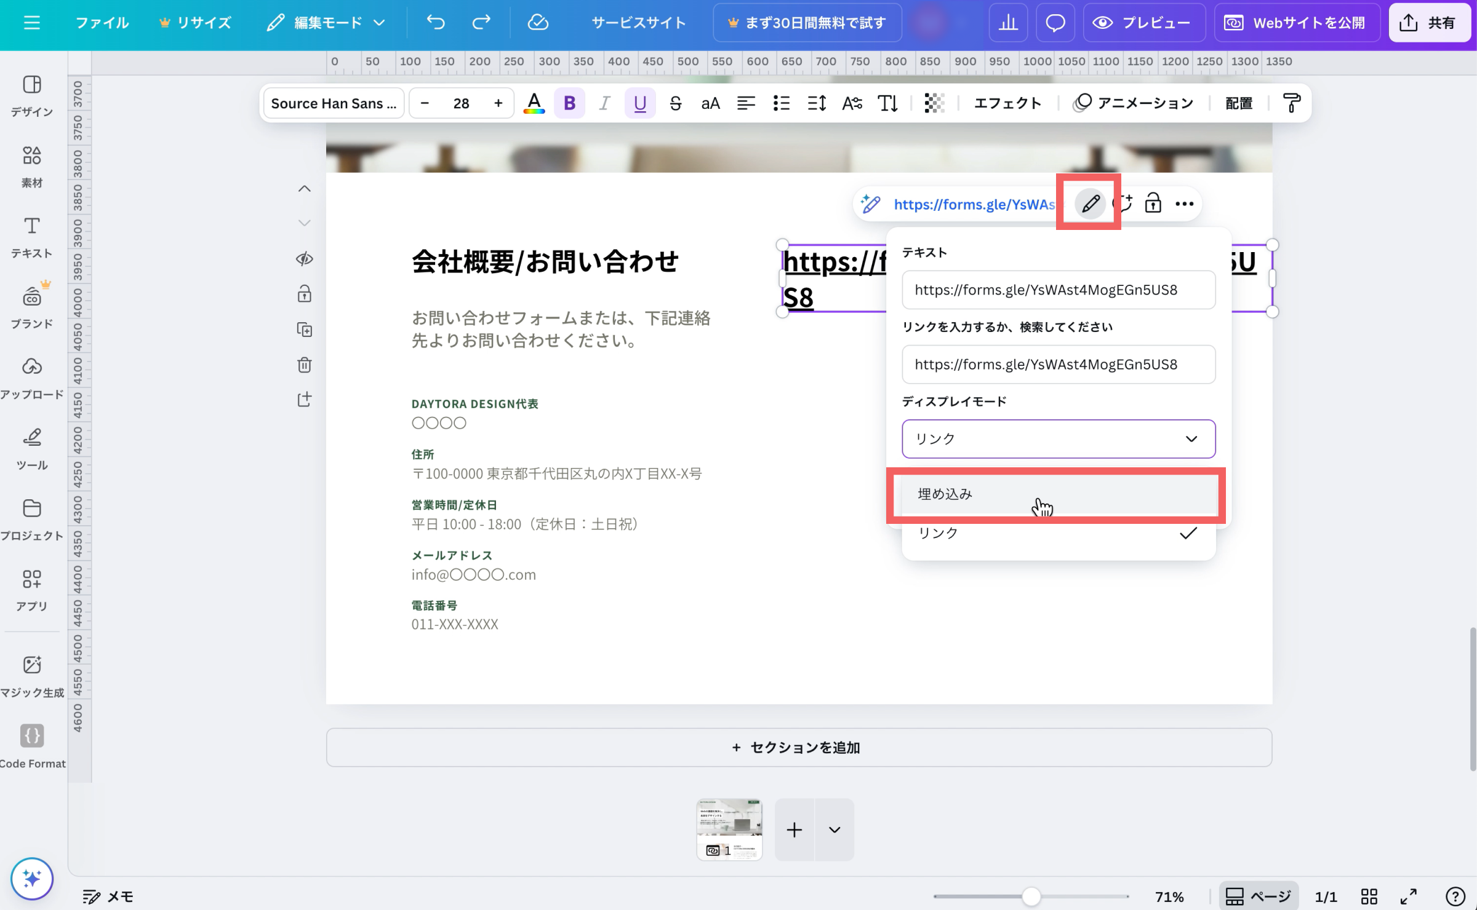Click Webサイトを公開 button
Image resolution: width=1477 pixels, height=910 pixels.
tap(1297, 23)
